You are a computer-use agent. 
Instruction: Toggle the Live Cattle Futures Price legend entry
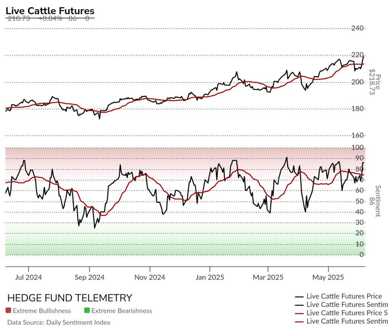(x=338, y=296)
